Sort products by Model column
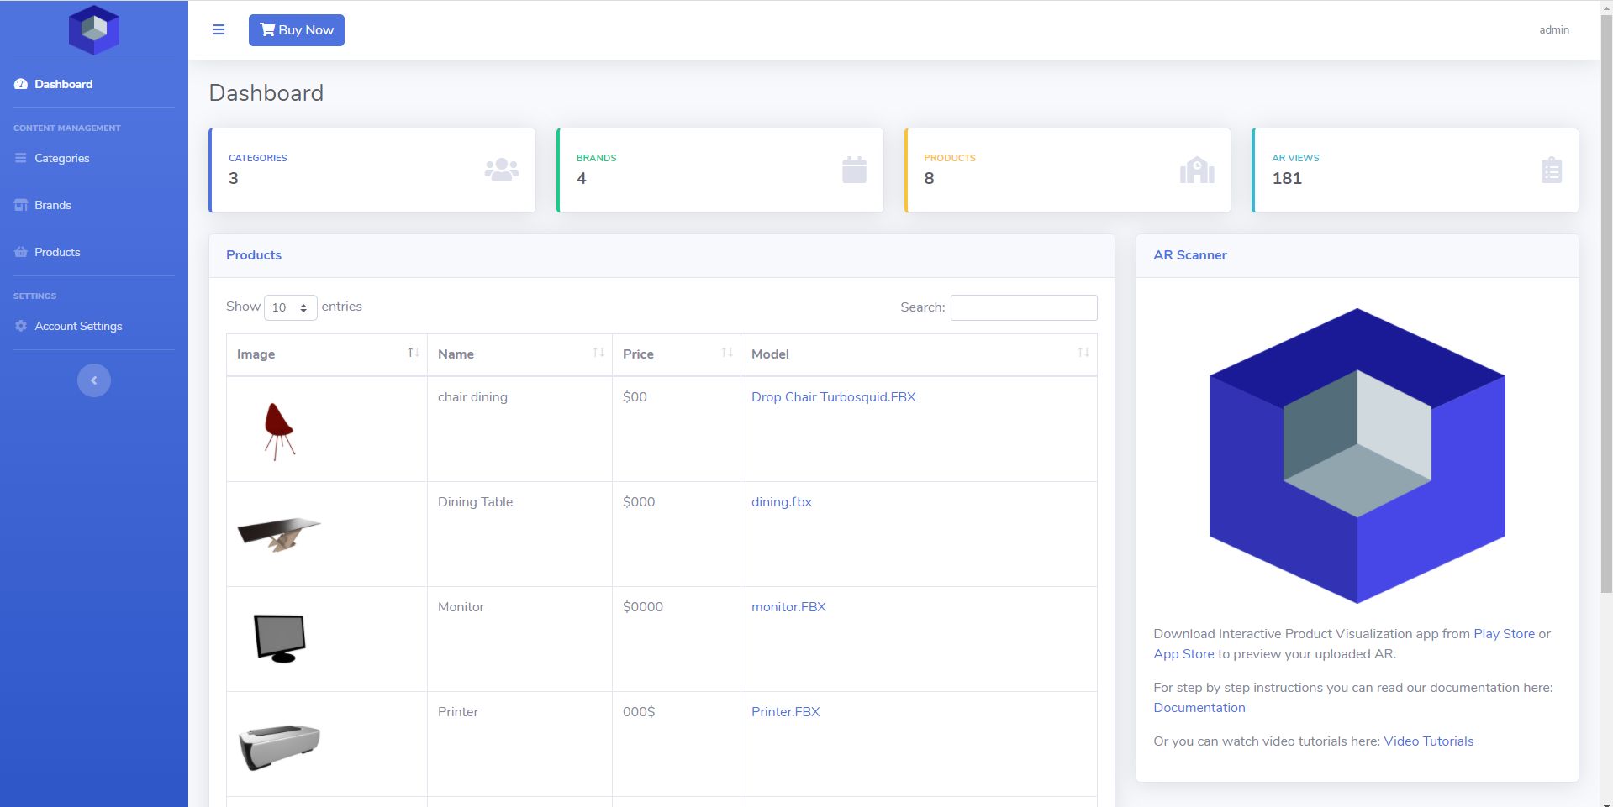This screenshot has width=1613, height=807. coord(918,354)
